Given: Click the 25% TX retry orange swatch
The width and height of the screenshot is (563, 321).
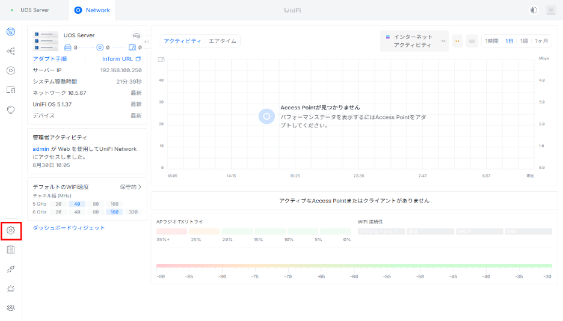Looking at the screenshot, I should click(x=205, y=231).
